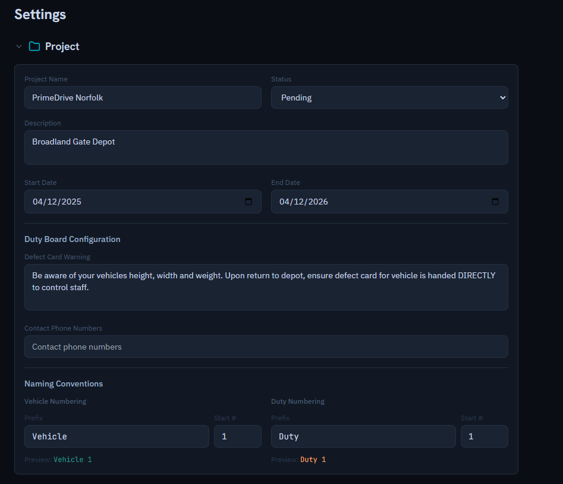
Task: Open the Start Date calendar picker icon
Action: 249,202
